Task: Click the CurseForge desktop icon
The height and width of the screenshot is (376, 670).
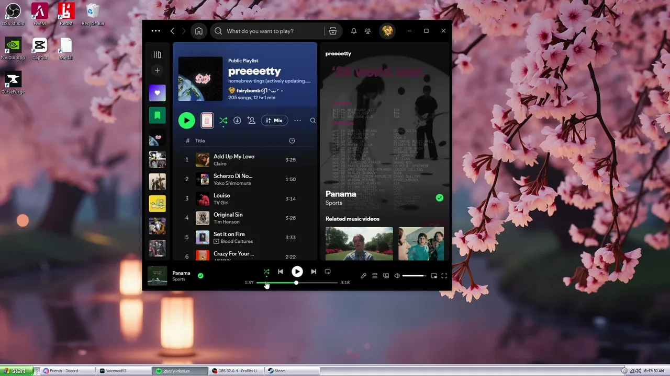Action: click(x=13, y=83)
